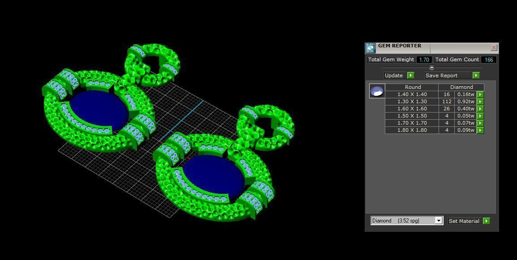Click the green arrow for the 0.92tw row
This screenshot has width=517, height=260.
click(x=480, y=101)
